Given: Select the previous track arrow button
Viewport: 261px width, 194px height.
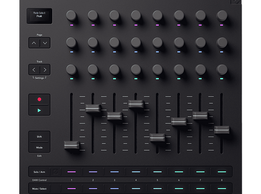Looking at the screenshot, I should point(34,70).
